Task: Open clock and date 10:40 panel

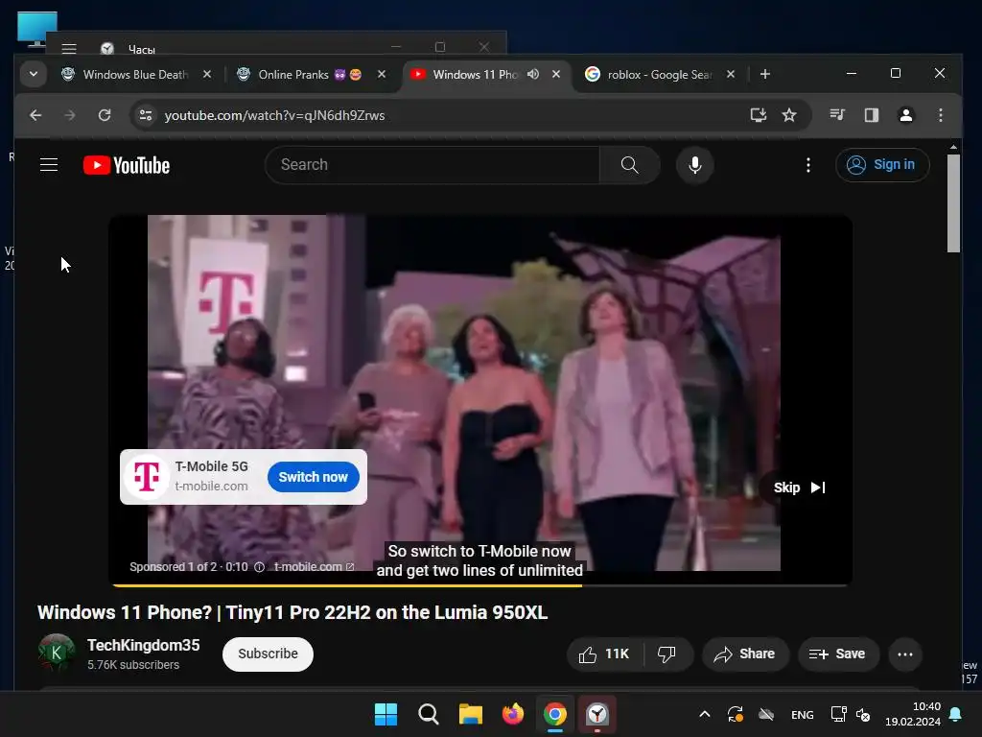Action: [913, 714]
